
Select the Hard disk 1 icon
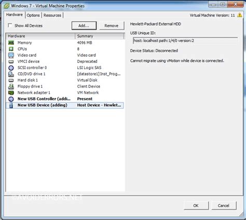pyautogui.click(x=11, y=80)
